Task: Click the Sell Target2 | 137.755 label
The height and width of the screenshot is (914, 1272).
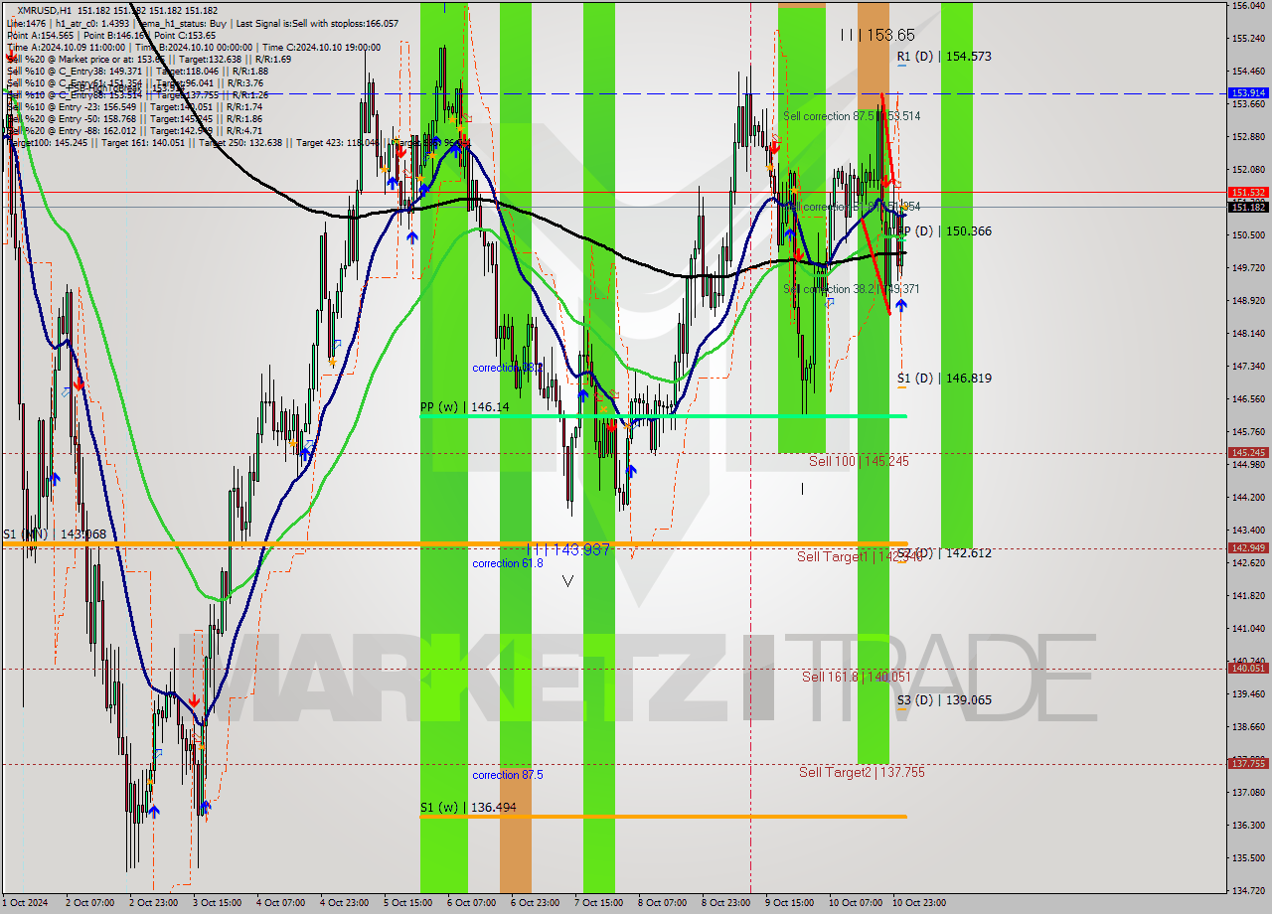Action: tap(862, 771)
